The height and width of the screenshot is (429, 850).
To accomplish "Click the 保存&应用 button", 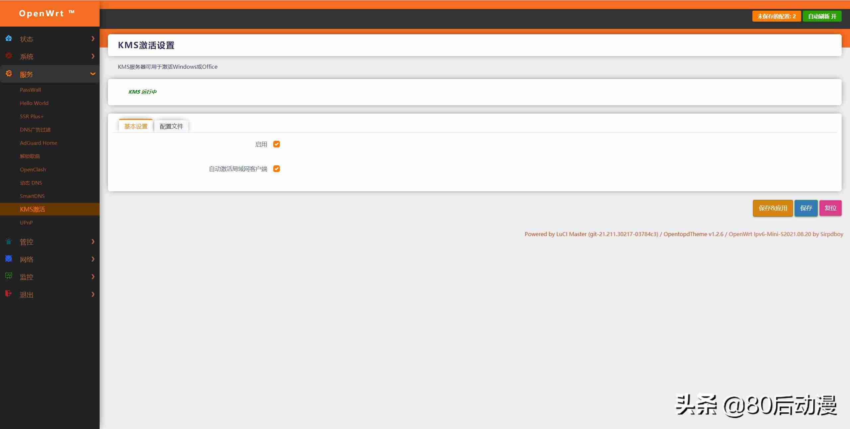I will tap(773, 208).
